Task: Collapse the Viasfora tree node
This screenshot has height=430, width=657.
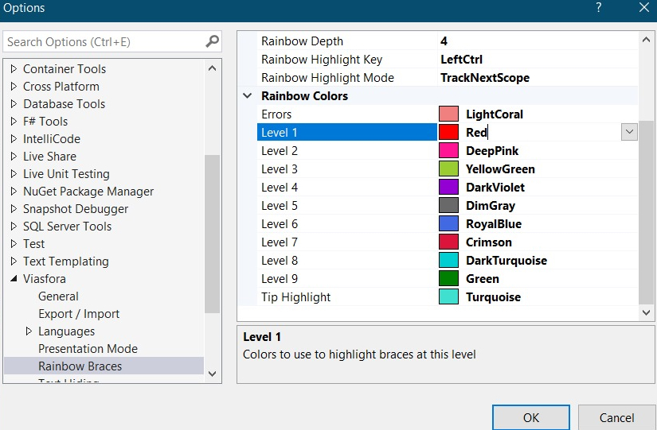Action: [x=14, y=279]
